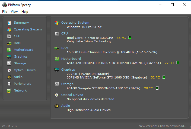Click the green temperature icon beside 27 °C
191x129 pixels.
pyautogui.click(x=178, y=63)
